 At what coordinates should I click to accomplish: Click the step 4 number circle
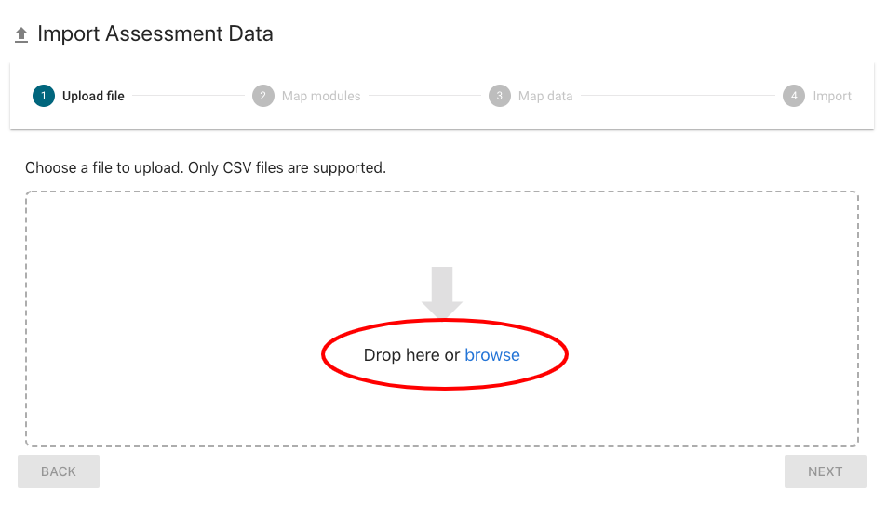[x=794, y=96]
